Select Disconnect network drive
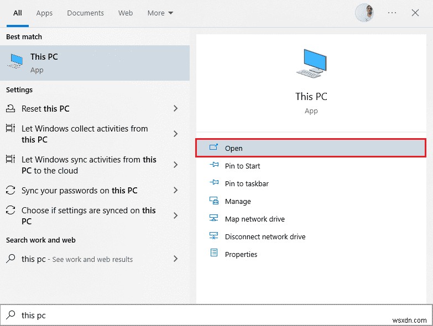Image resolution: width=433 pixels, height=326 pixels. [x=311, y=236]
